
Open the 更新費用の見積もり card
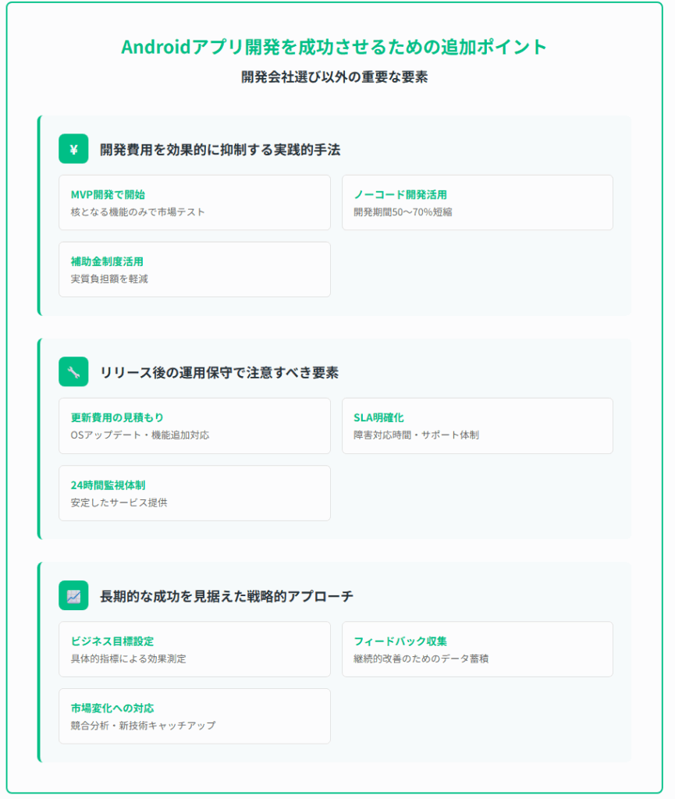[x=194, y=426]
